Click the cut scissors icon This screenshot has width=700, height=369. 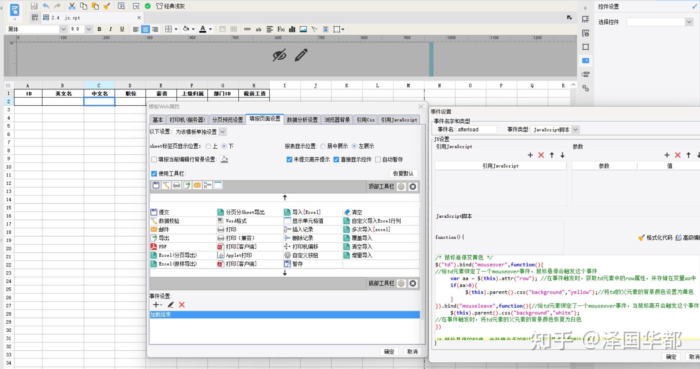[72, 6]
